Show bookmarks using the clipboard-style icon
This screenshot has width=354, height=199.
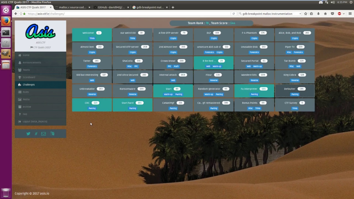311,14
